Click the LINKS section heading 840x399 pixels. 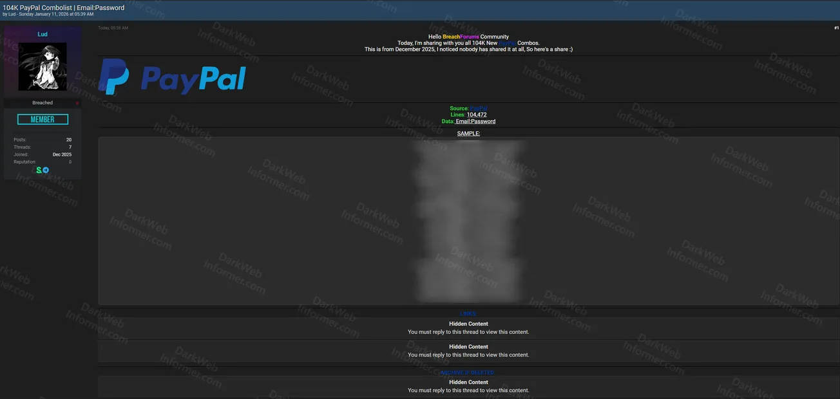point(468,312)
